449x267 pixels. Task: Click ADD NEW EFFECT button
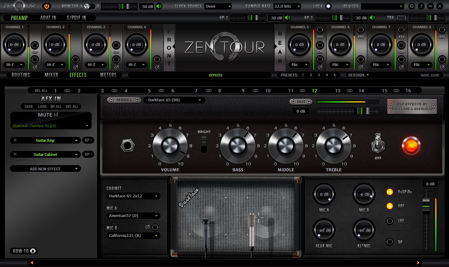click(x=45, y=169)
